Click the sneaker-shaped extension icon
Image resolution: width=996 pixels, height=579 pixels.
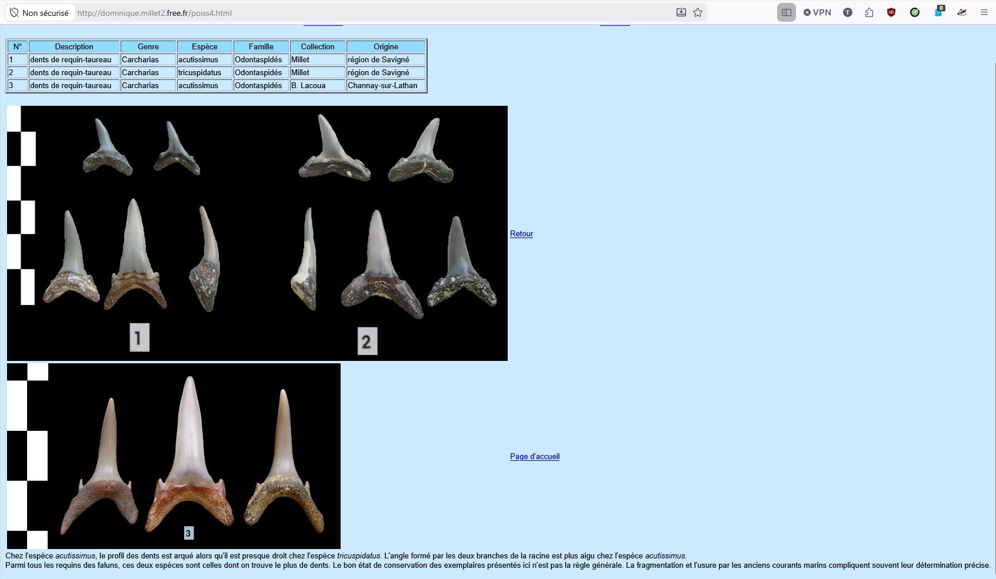tap(962, 12)
